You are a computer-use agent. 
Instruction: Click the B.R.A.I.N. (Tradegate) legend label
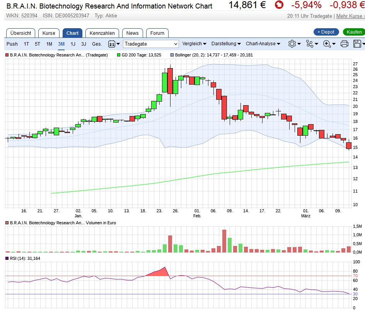(59, 55)
